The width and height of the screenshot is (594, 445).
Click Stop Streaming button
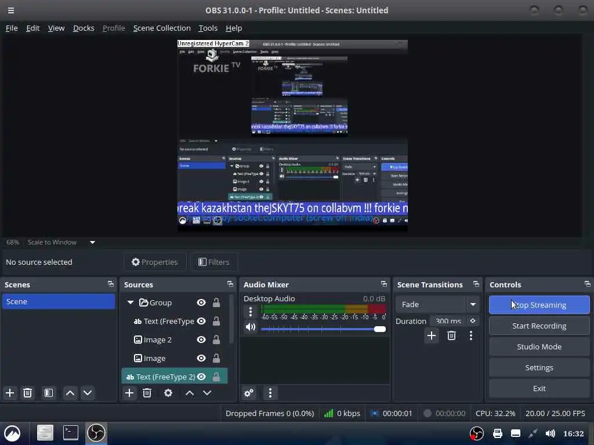539,305
